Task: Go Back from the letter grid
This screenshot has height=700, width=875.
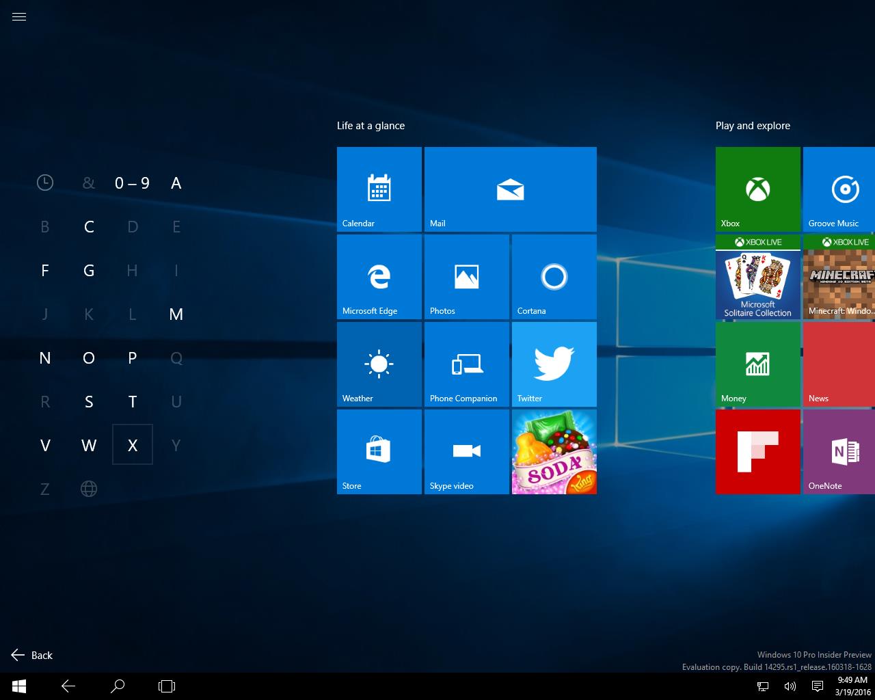Action: point(32,655)
